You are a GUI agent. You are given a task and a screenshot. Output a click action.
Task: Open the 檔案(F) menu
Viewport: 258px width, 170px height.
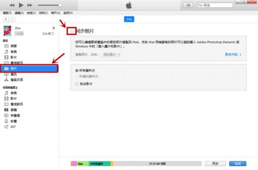7,13
